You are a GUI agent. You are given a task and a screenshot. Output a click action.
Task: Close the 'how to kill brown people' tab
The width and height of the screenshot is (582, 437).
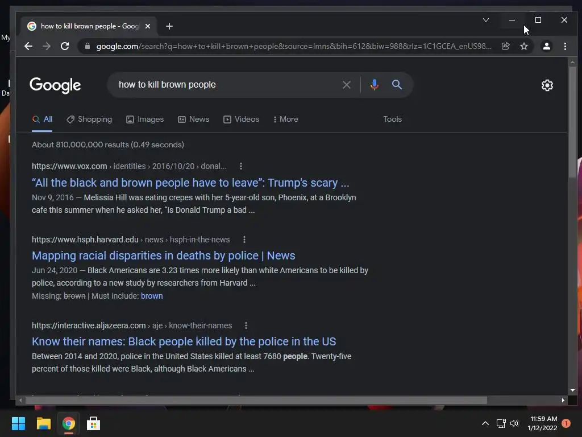pos(148,26)
